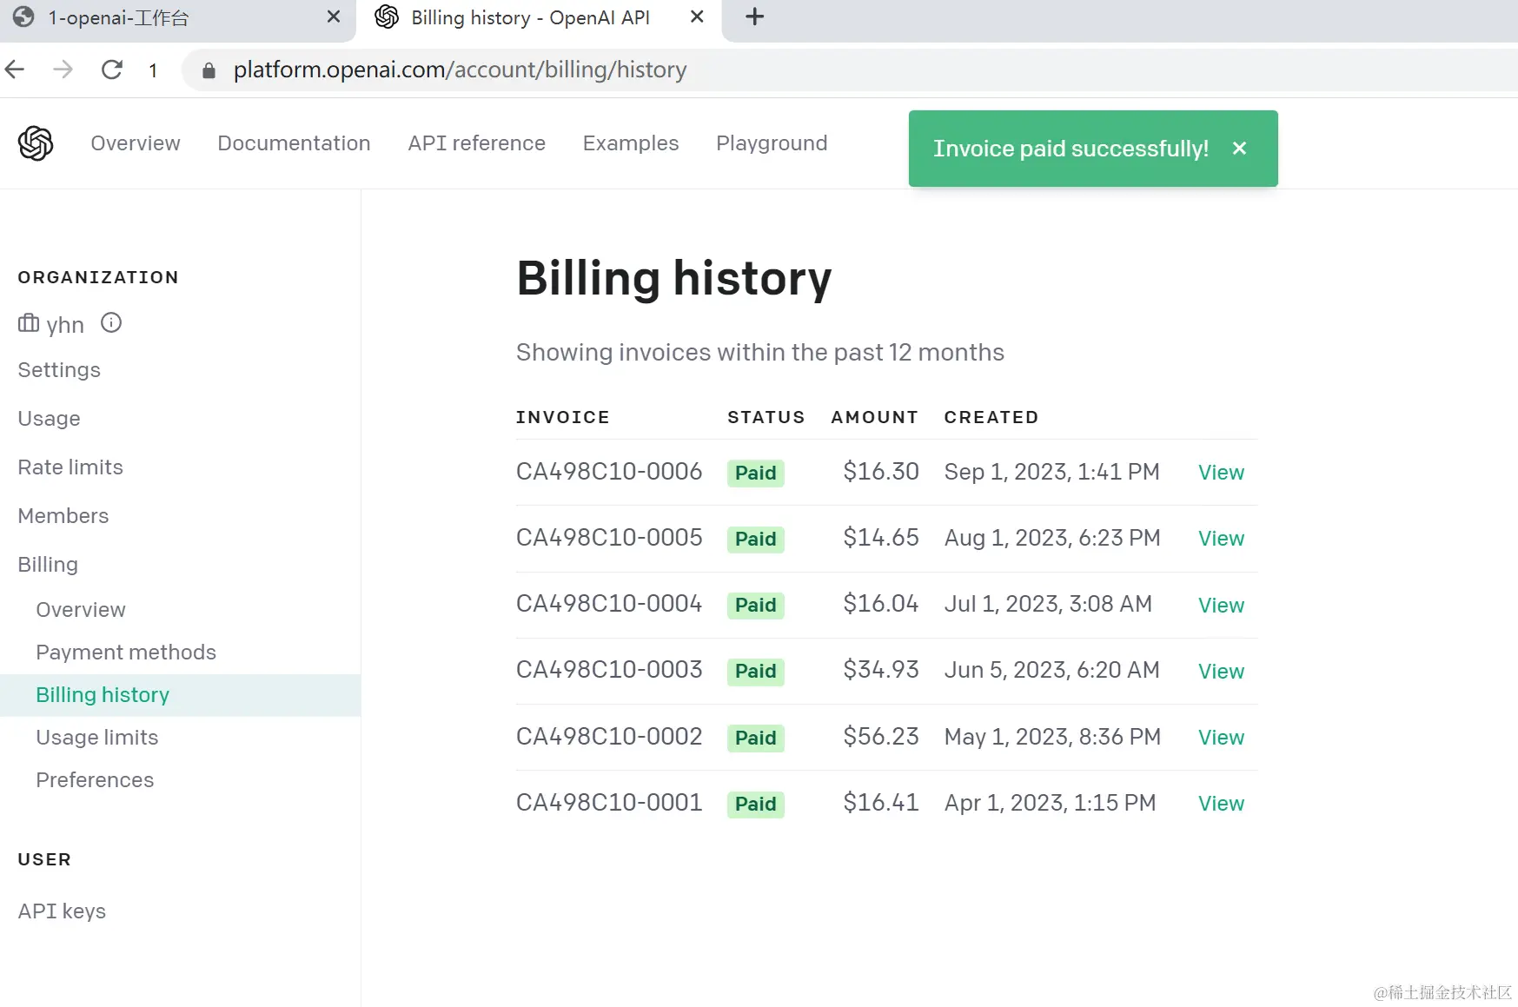Click the $34.93 amount
This screenshot has width=1518, height=1007.
coord(881,670)
